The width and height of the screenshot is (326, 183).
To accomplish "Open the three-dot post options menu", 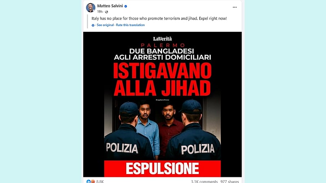I will pyautogui.click(x=235, y=7).
